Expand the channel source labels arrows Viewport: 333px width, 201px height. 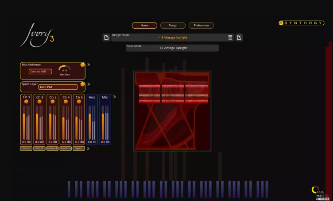(x=88, y=148)
